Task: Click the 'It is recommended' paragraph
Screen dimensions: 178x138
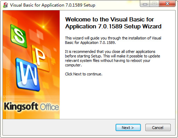Action: [112, 58]
